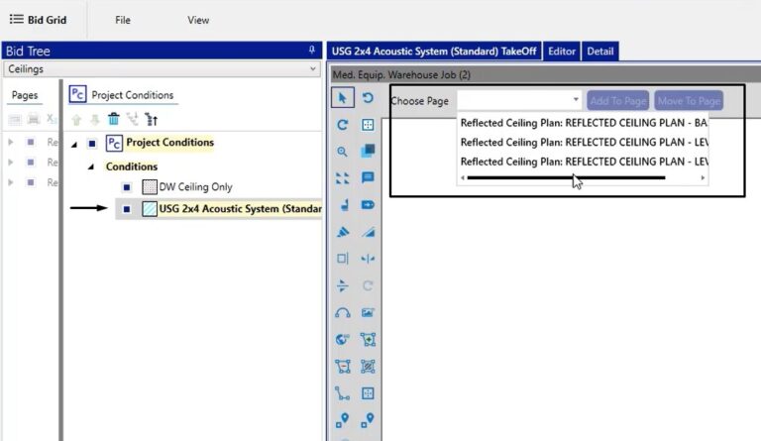
Task: Select the DW Ceiling Only condition
Action: (x=195, y=186)
